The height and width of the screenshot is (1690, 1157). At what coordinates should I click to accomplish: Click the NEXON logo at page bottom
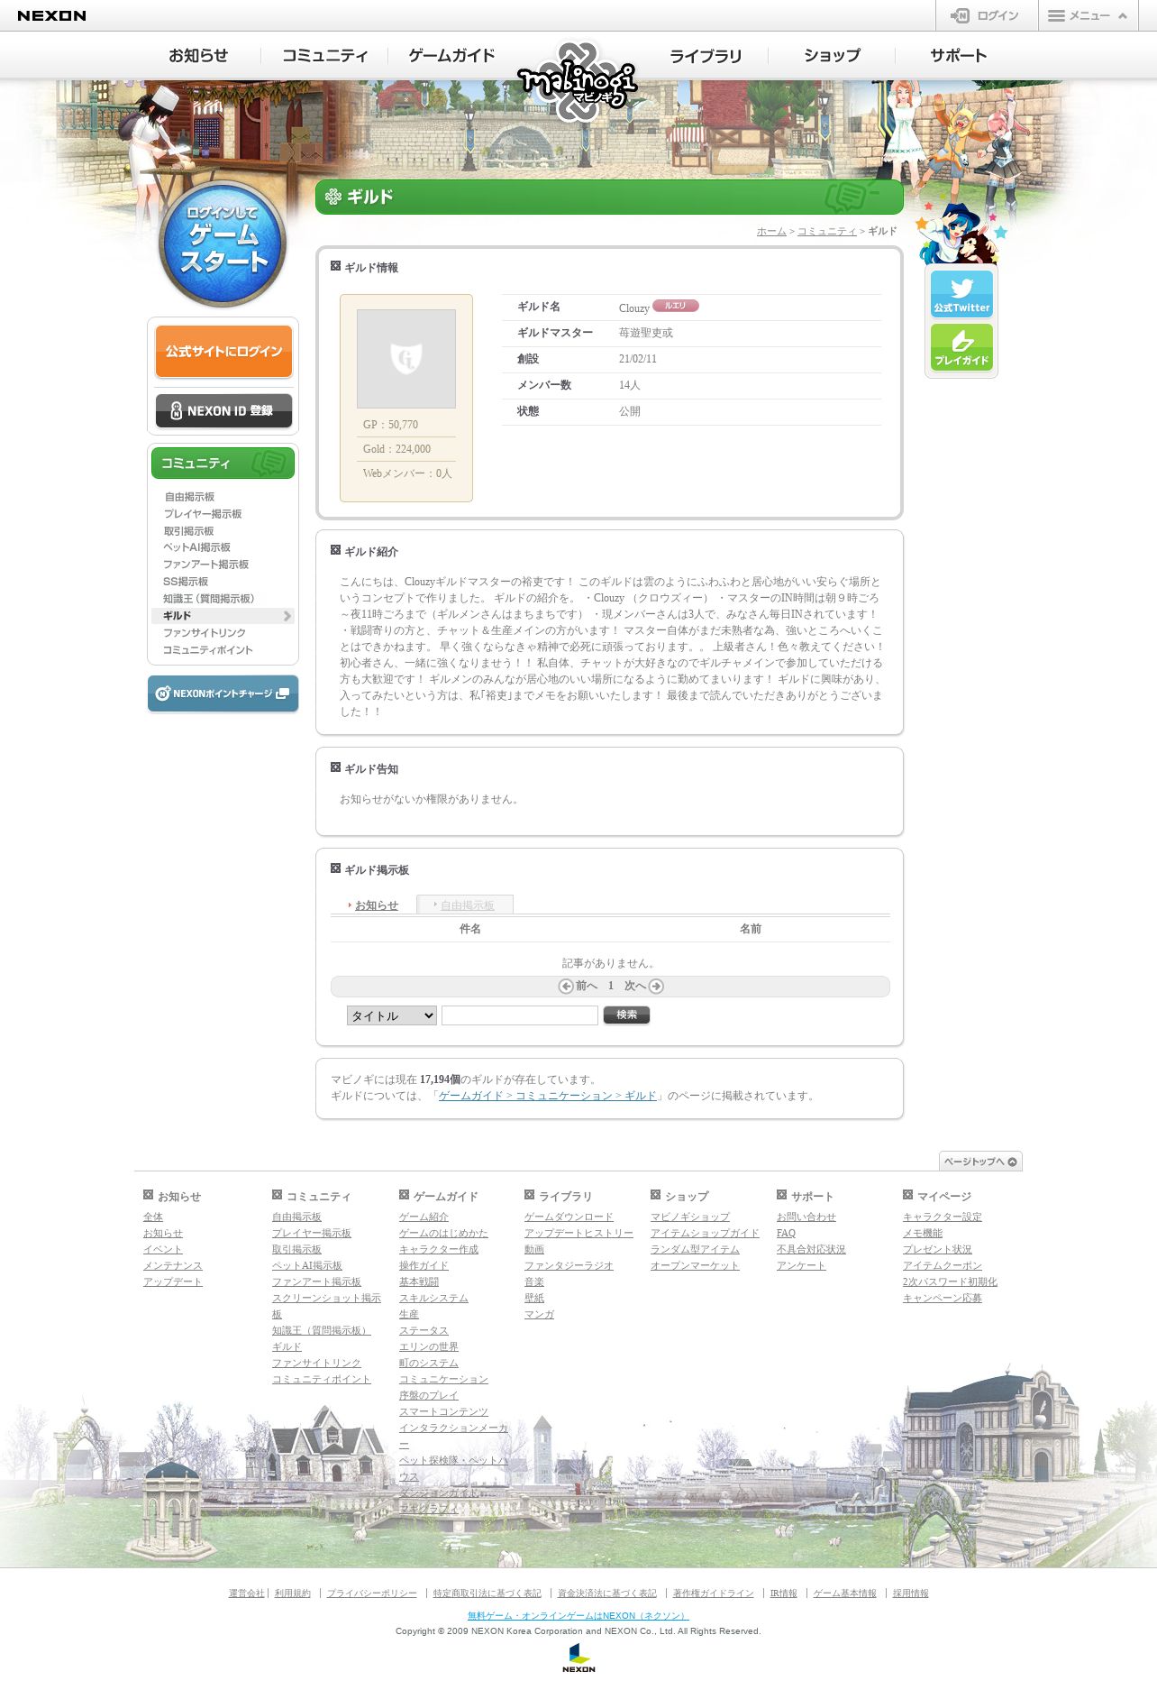(x=578, y=1658)
